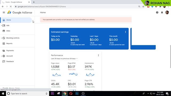This screenshot has width=171, height=96.
Task: Open the Help question mark icon
Action: click(x=157, y=13)
